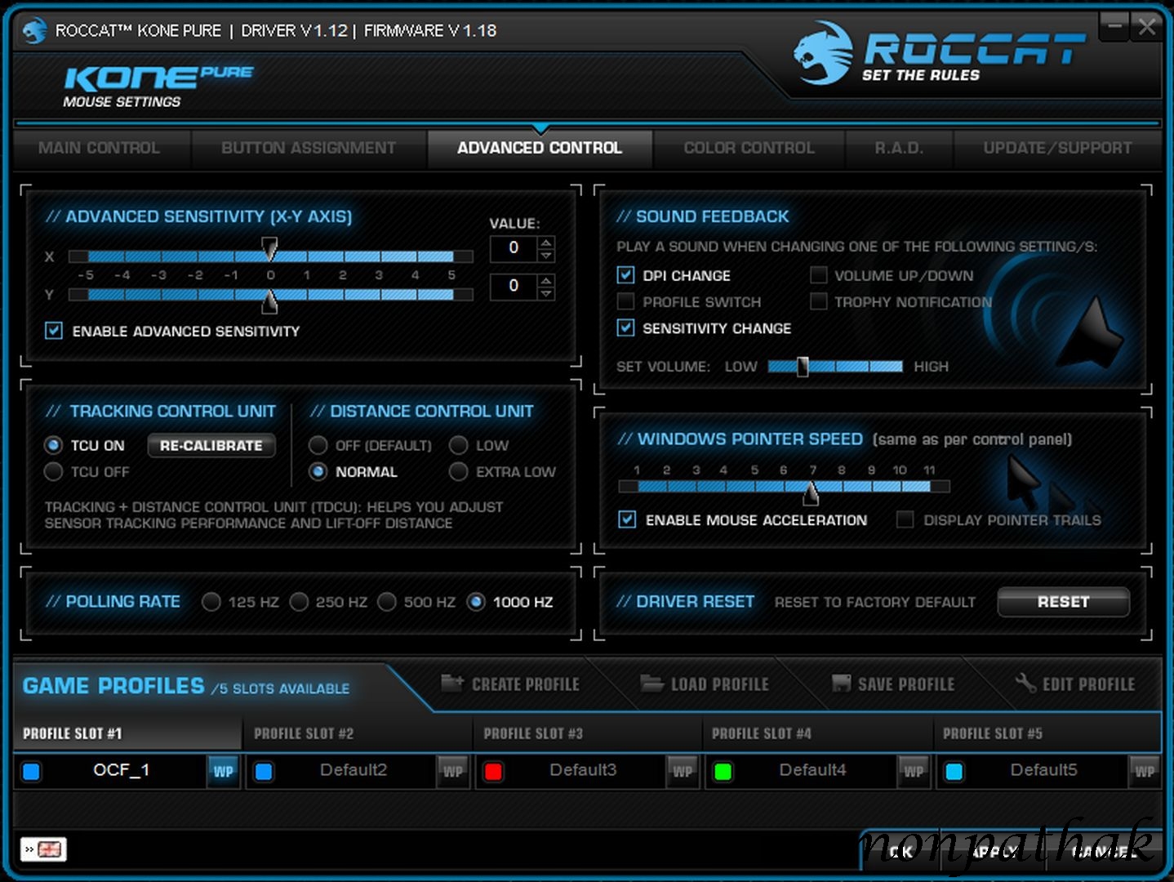The height and width of the screenshot is (882, 1174).
Task: Open the Button Assignment tab
Action: click(309, 148)
